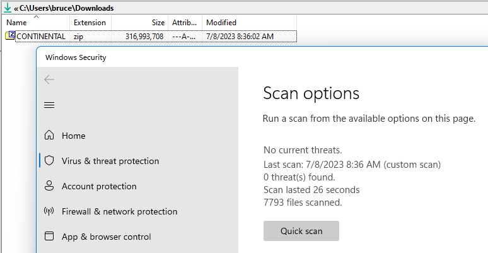Click the Account protection person icon
Image resolution: width=488 pixels, height=253 pixels.
(x=49, y=186)
